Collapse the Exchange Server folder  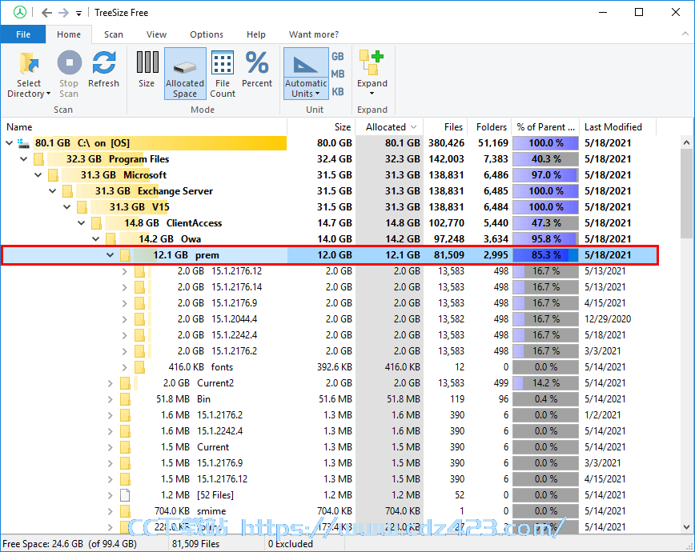click(x=52, y=191)
